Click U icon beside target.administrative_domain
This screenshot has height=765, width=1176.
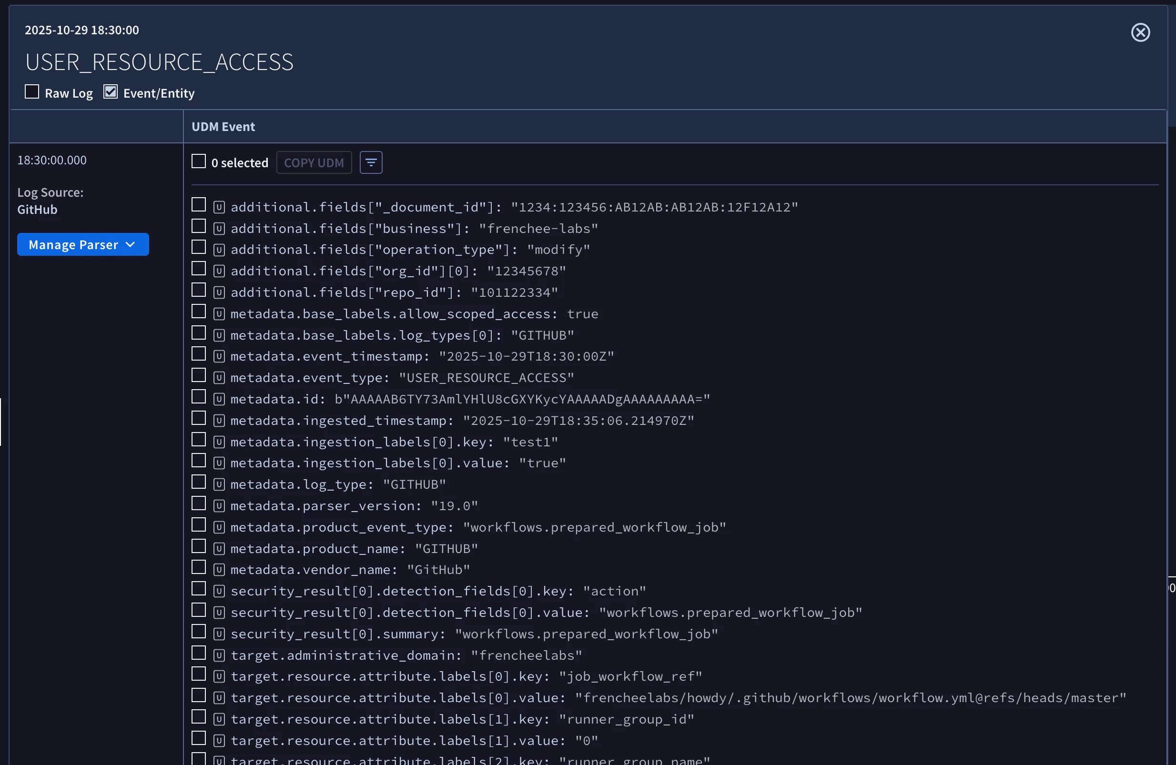(x=219, y=655)
